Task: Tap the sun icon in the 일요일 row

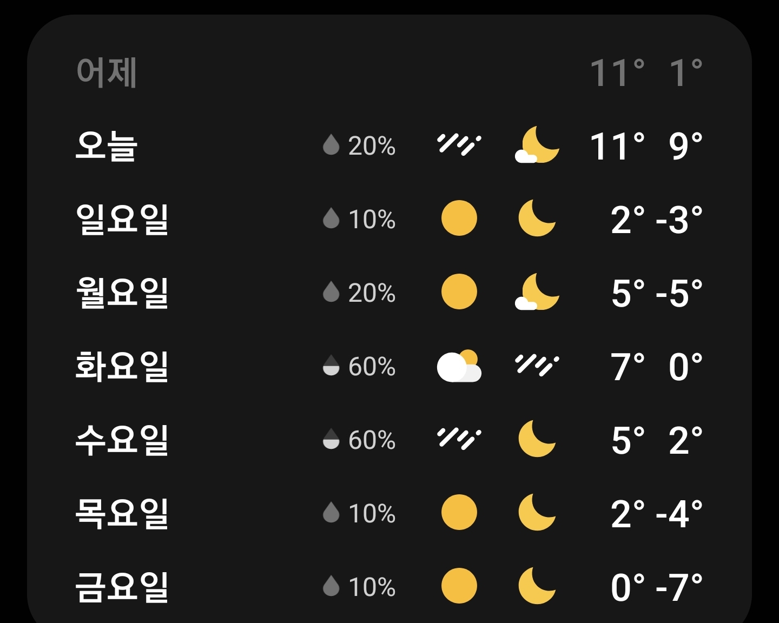Action: click(x=459, y=218)
